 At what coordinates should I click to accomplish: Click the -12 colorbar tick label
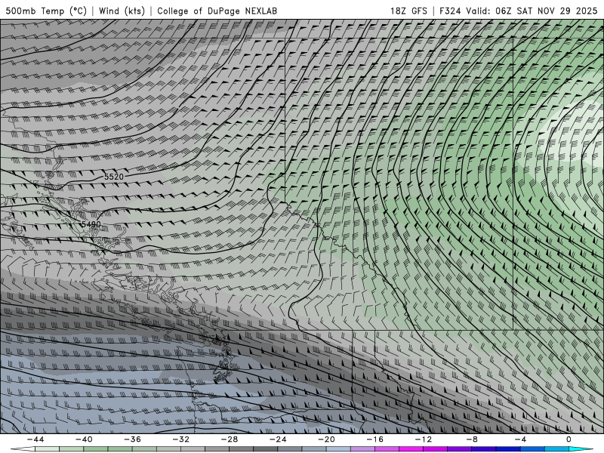pos(424,439)
